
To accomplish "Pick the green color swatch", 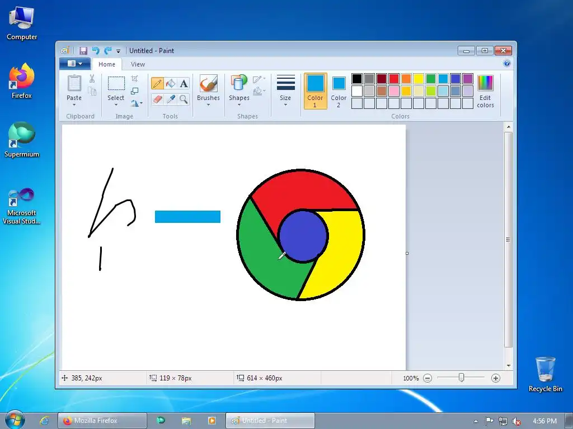I will tap(431, 78).
